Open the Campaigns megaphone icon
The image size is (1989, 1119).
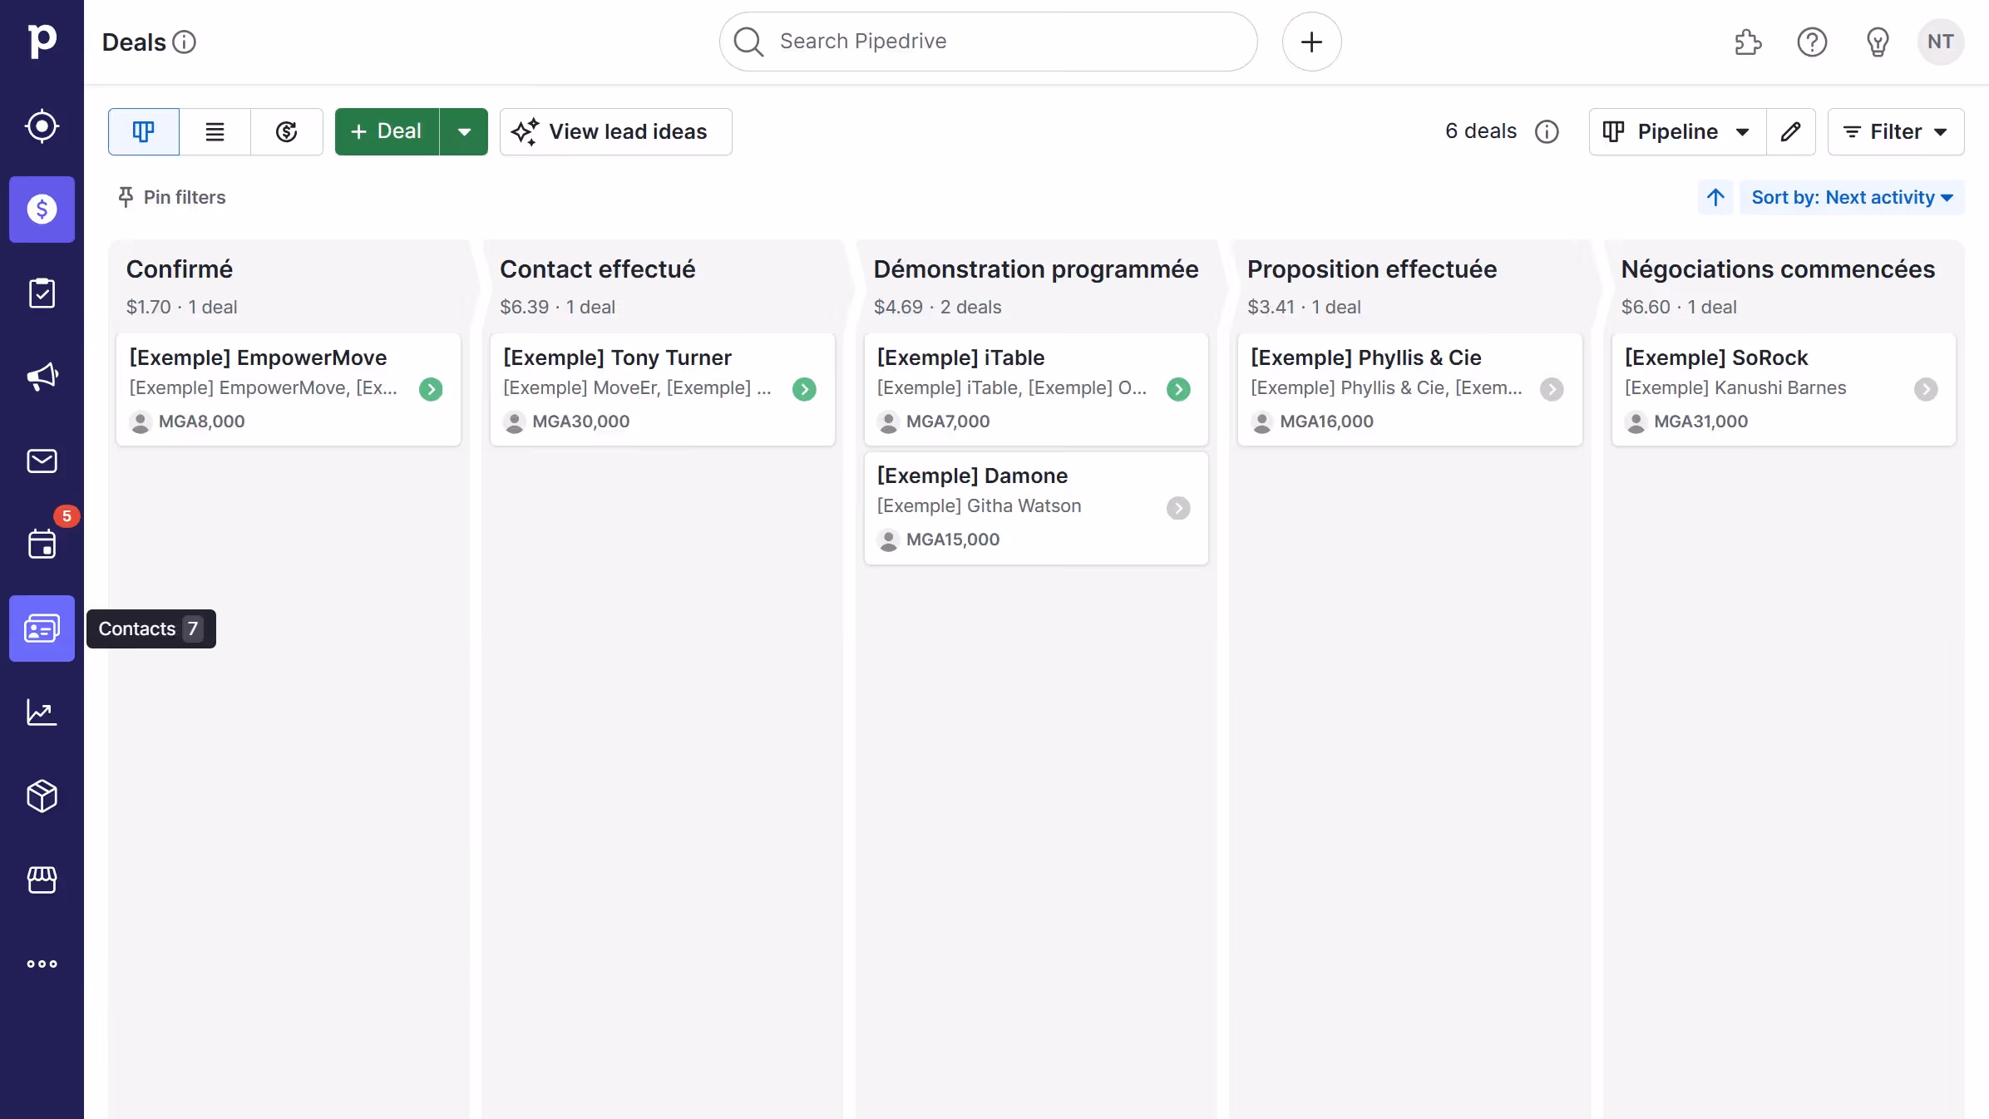[x=42, y=377]
